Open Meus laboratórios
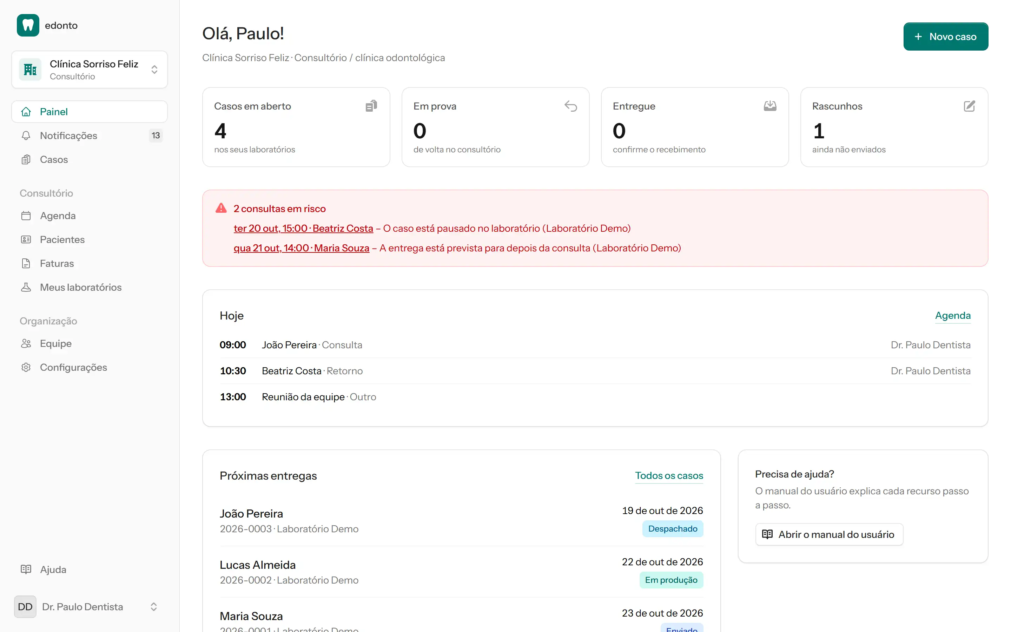The height and width of the screenshot is (632, 1011). (90, 287)
